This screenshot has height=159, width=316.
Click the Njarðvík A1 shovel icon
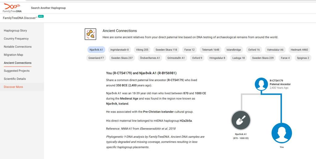click(241, 121)
